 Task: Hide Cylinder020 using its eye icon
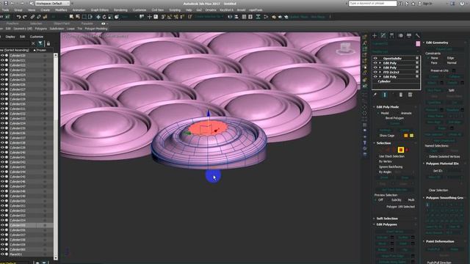(x=2, y=56)
